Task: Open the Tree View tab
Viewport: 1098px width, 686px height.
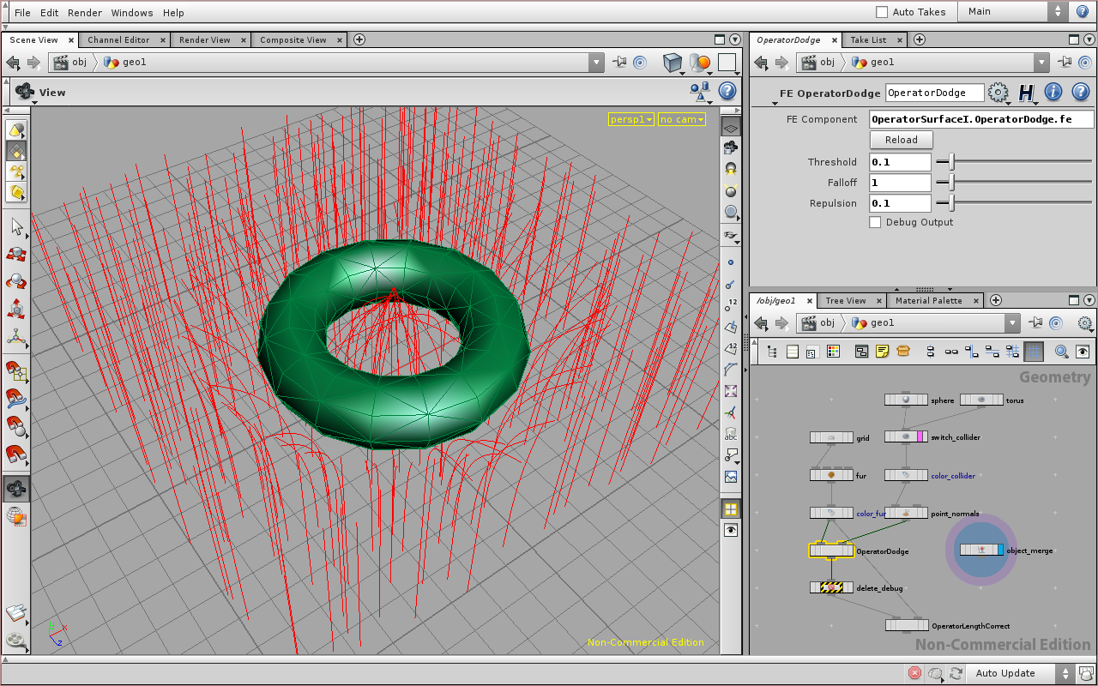Action: [x=846, y=300]
